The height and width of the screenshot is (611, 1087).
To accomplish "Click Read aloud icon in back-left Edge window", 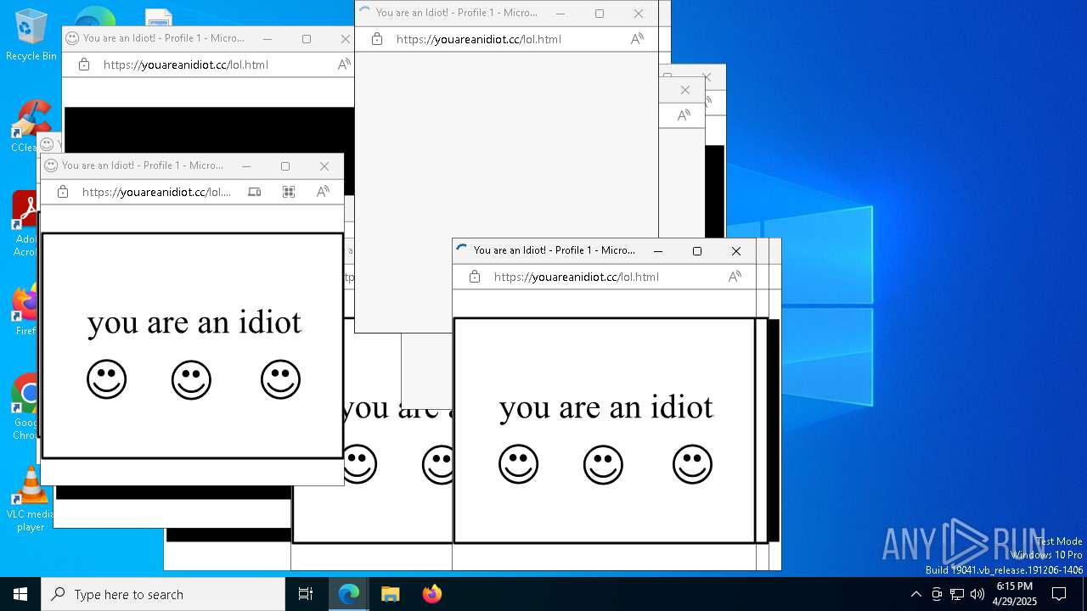I will coord(344,64).
